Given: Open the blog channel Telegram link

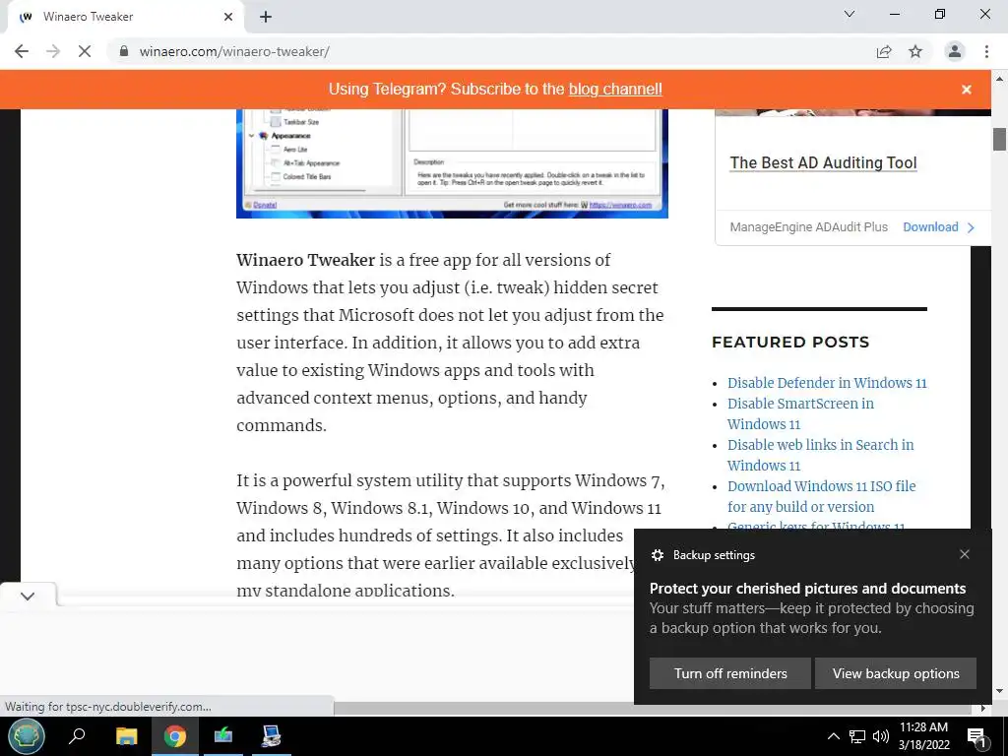Looking at the screenshot, I should click(615, 90).
